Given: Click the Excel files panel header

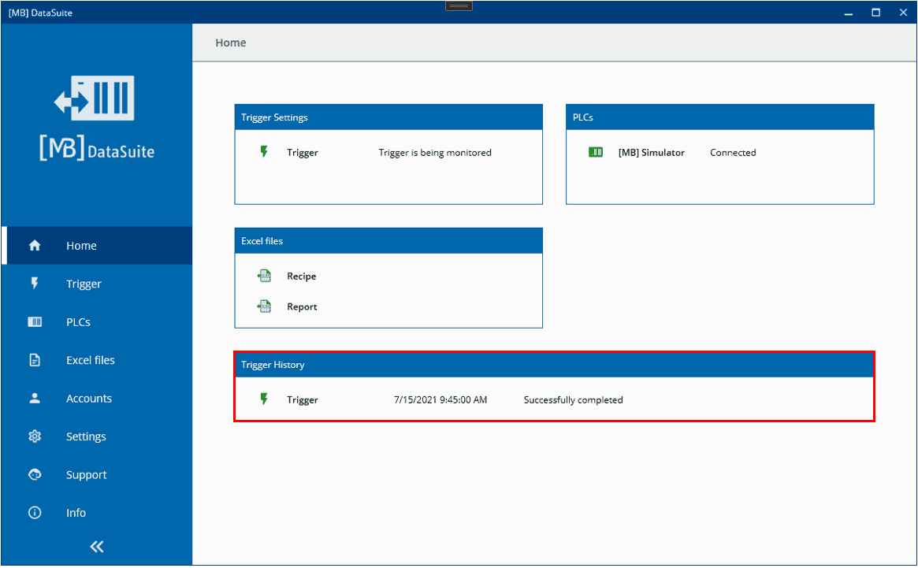Looking at the screenshot, I should (x=388, y=240).
